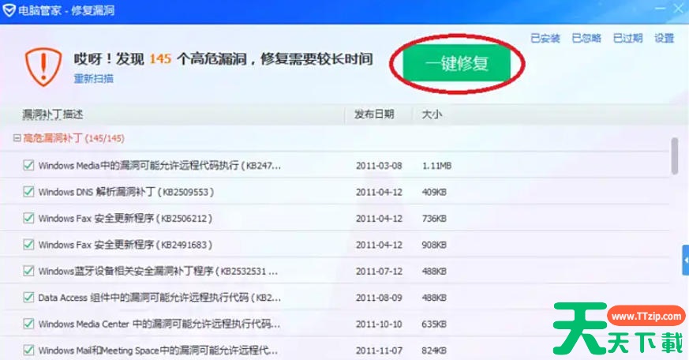Open 设置 settings link
The image size is (689, 360).
point(664,38)
